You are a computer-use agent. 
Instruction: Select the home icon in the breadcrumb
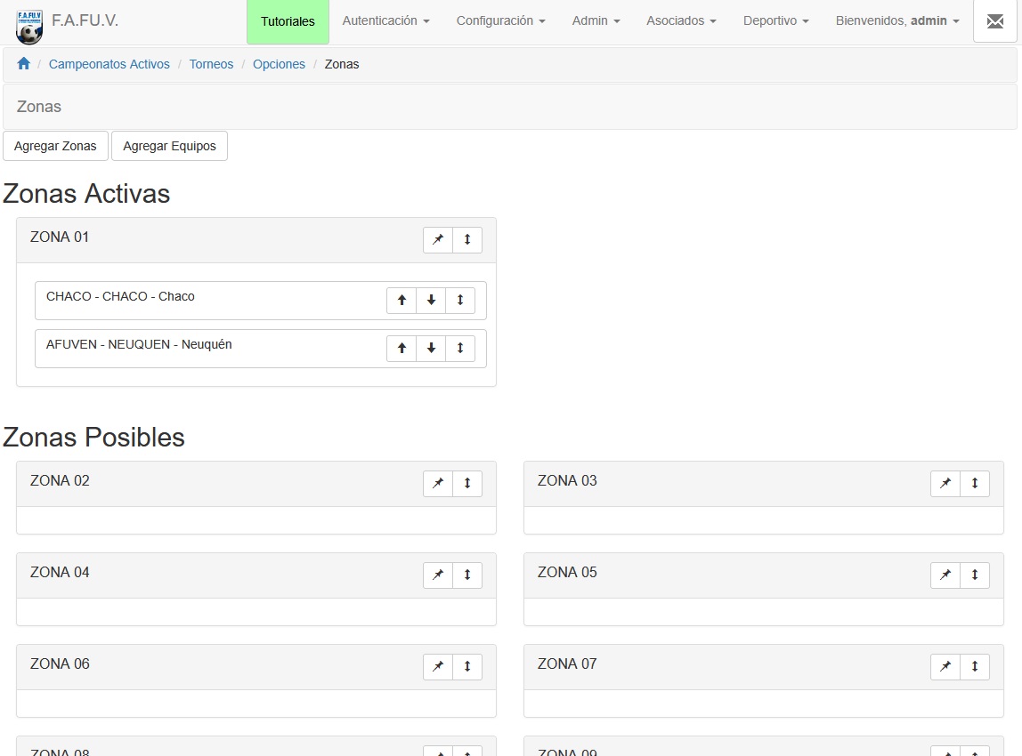tap(23, 63)
